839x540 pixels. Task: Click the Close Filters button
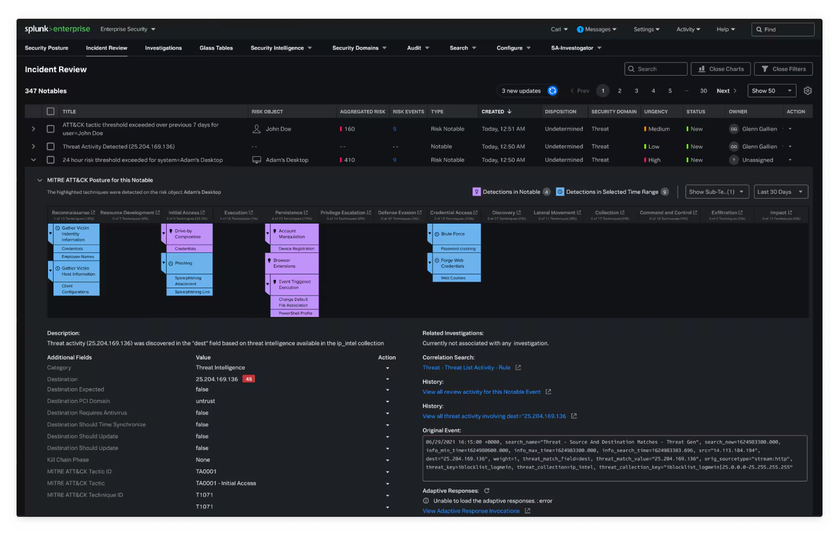click(x=783, y=69)
